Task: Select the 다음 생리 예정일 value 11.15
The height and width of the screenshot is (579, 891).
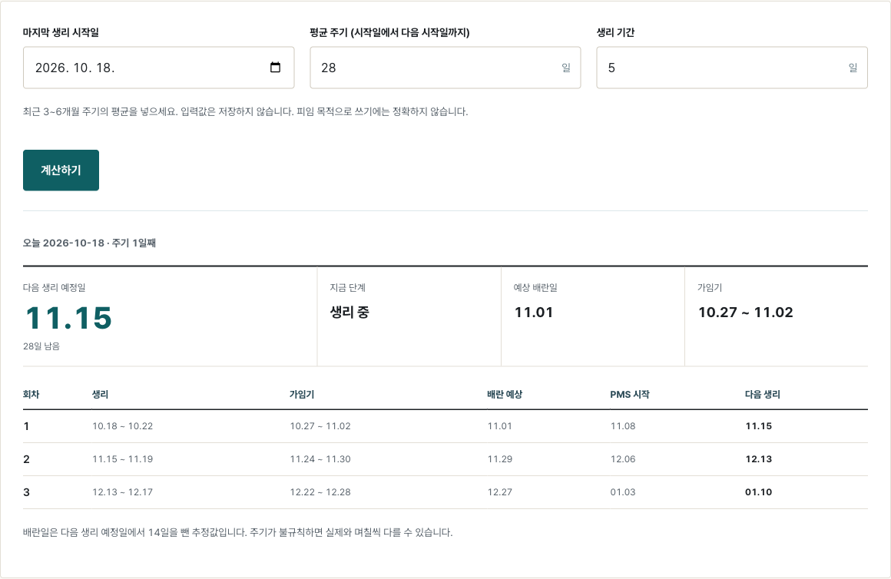Action: tap(69, 318)
